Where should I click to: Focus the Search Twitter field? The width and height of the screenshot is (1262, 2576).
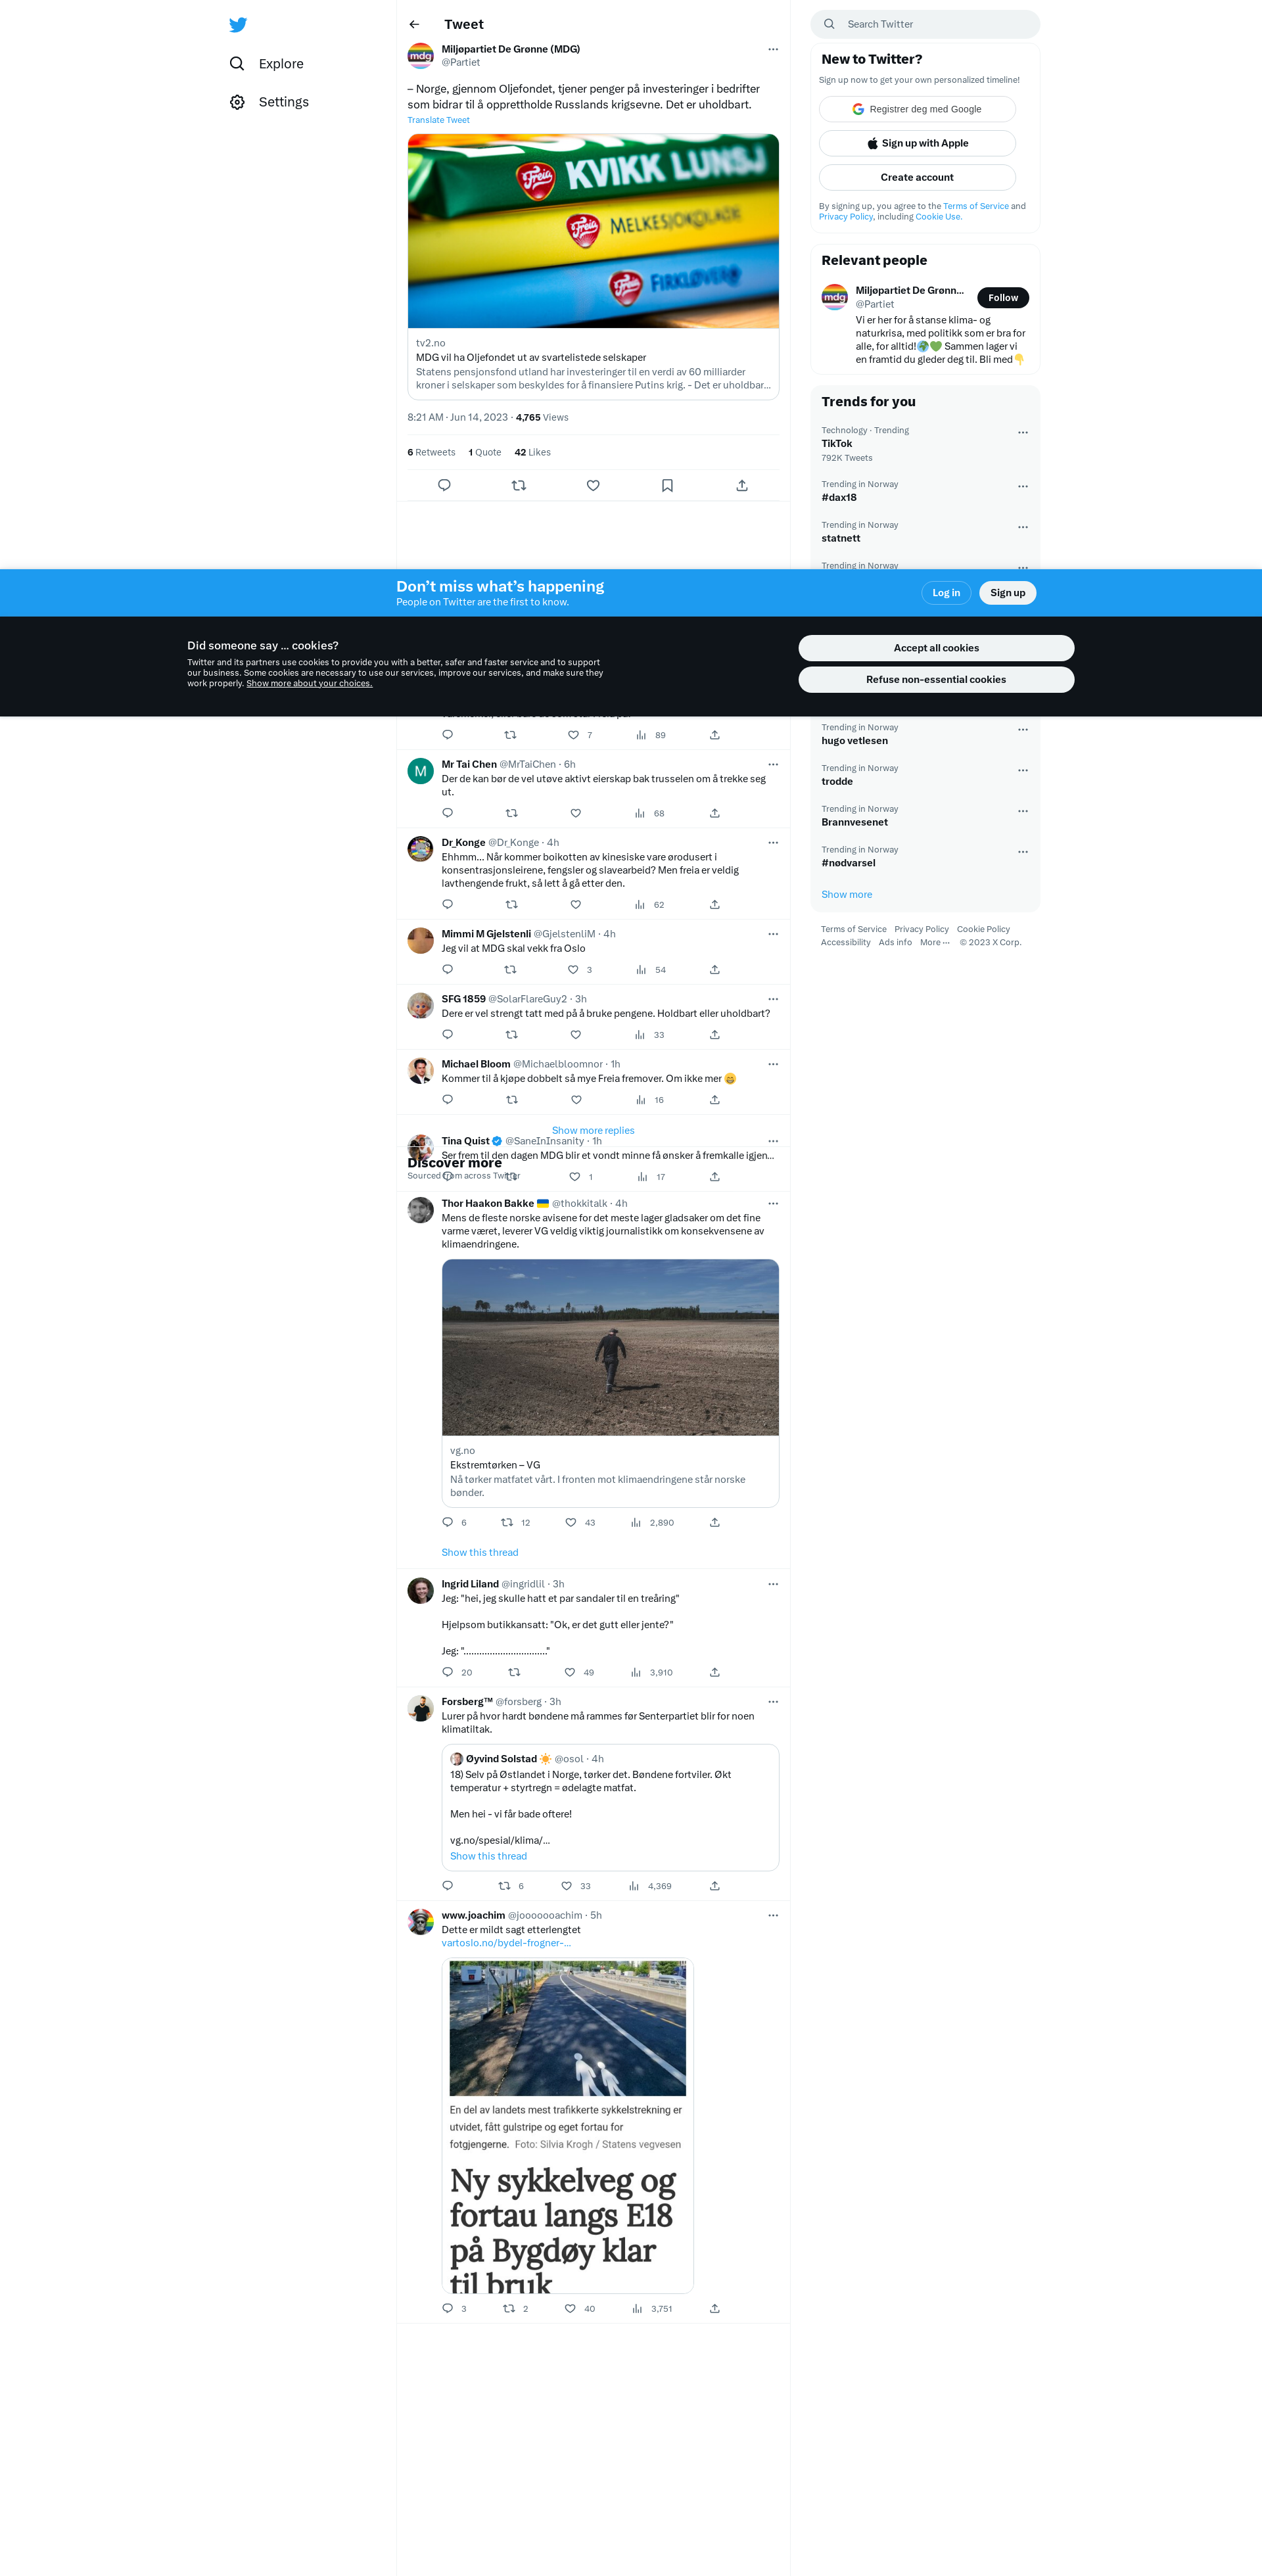(x=925, y=24)
